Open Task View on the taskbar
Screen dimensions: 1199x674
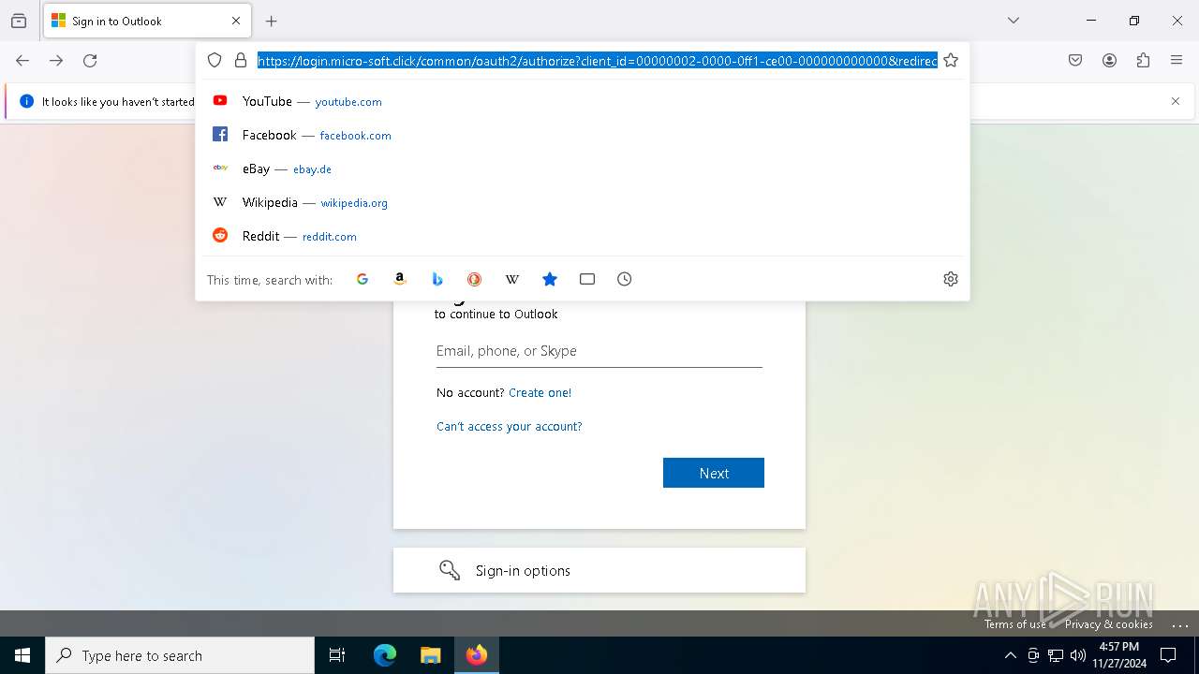point(337,655)
